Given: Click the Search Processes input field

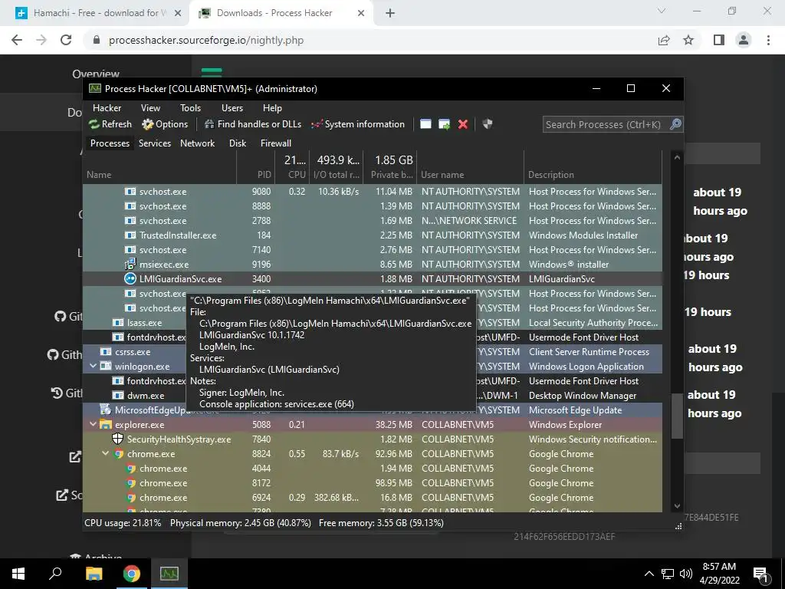Looking at the screenshot, I should (606, 124).
